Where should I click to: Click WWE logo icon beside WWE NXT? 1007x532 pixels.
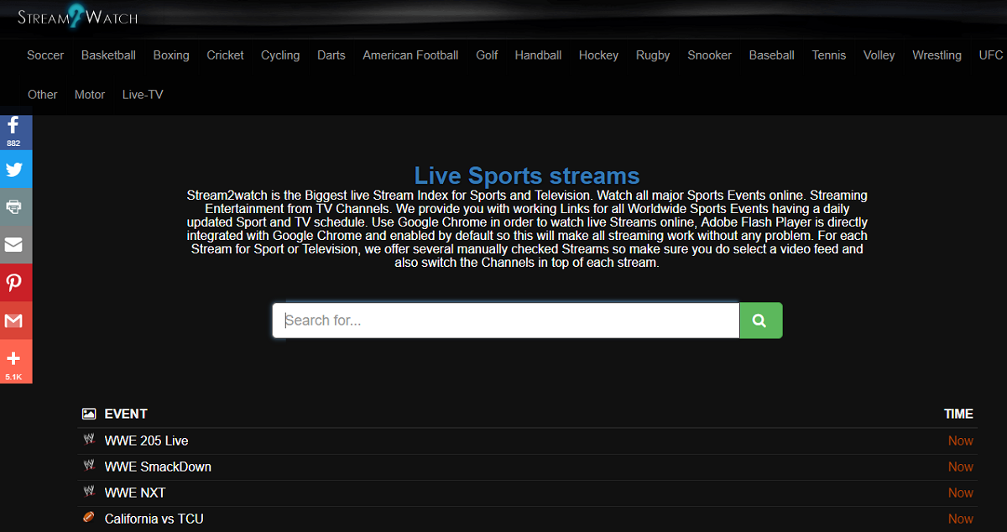89,492
